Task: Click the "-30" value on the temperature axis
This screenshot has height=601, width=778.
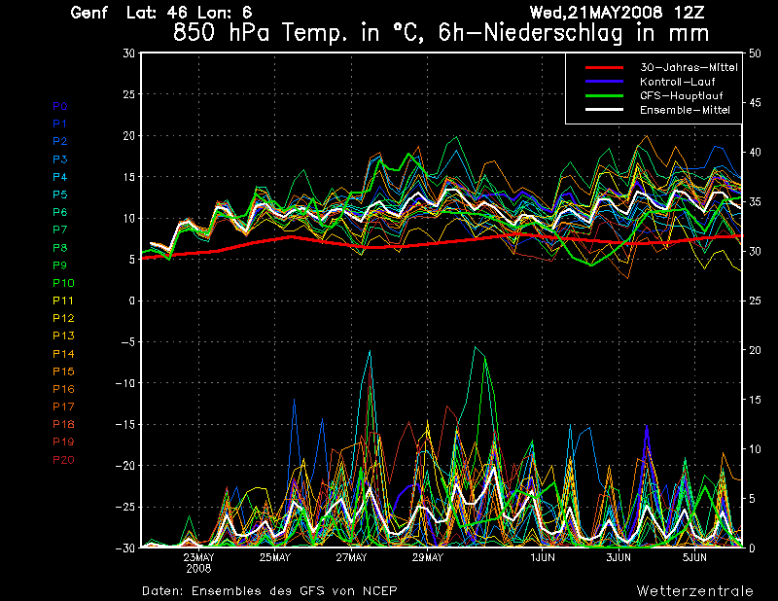Action: coord(125,548)
